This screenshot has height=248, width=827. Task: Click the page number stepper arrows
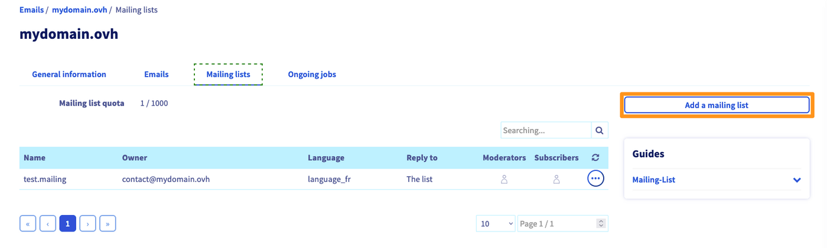(601, 224)
